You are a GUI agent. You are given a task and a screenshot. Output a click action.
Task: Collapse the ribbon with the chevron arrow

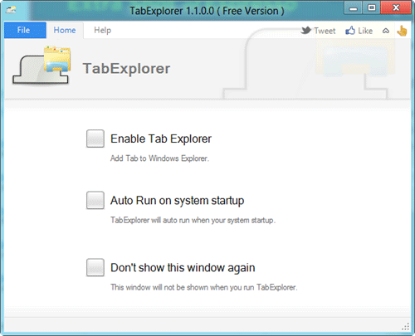pos(386,31)
